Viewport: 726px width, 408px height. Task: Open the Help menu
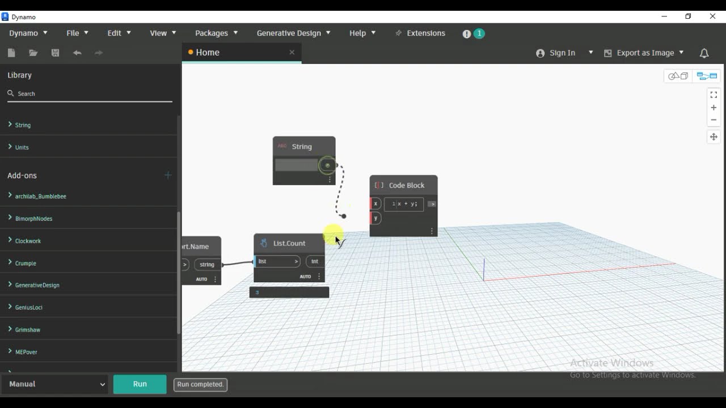click(x=362, y=33)
